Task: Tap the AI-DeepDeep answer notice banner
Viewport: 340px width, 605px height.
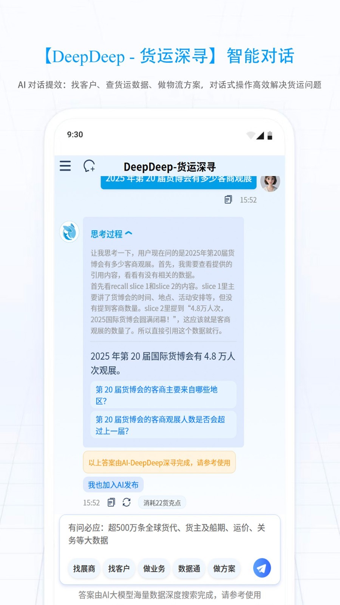Action: click(x=159, y=462)
